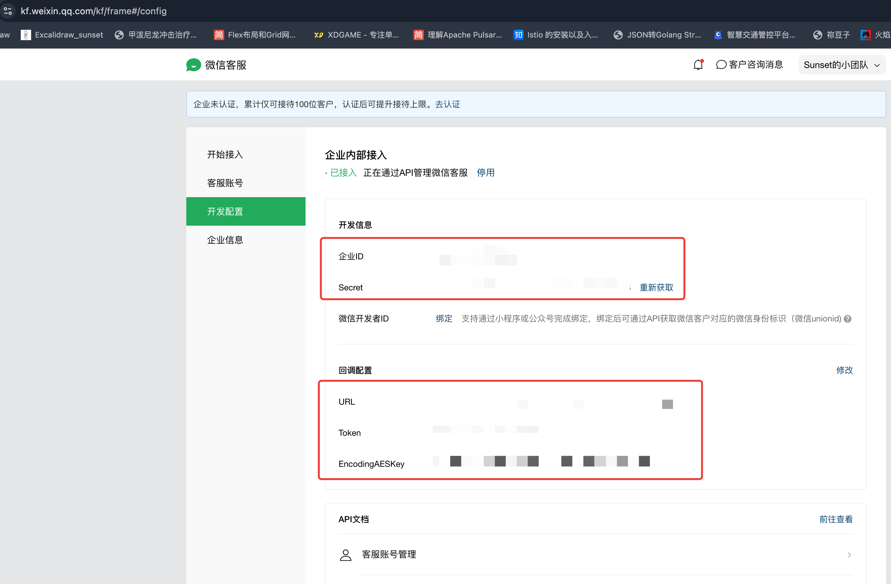Open the Excalidraw_sunset bookmark
This screenshot has width=891, height=584.
pyautogui.click(x=62, y=35)
